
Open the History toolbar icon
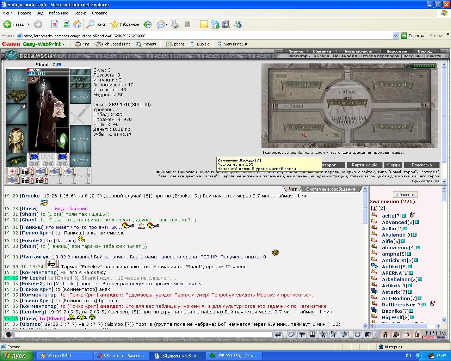tap(148, 24)
